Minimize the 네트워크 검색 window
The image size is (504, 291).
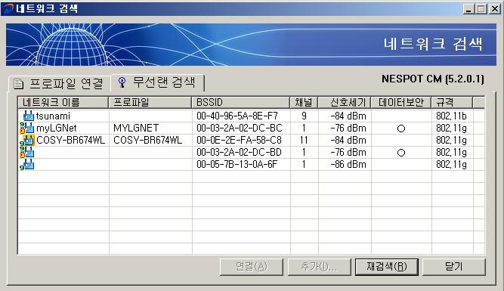click(x=468, y=8)
